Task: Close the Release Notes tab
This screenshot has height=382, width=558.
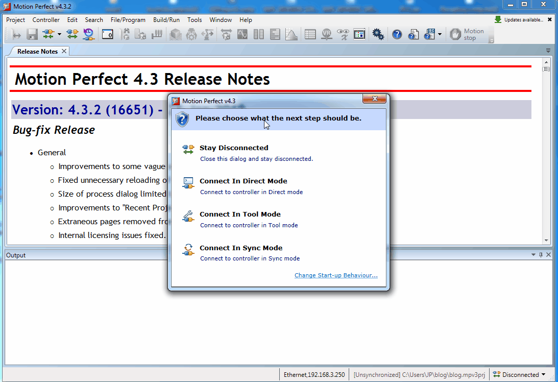Action: (64, 51)
